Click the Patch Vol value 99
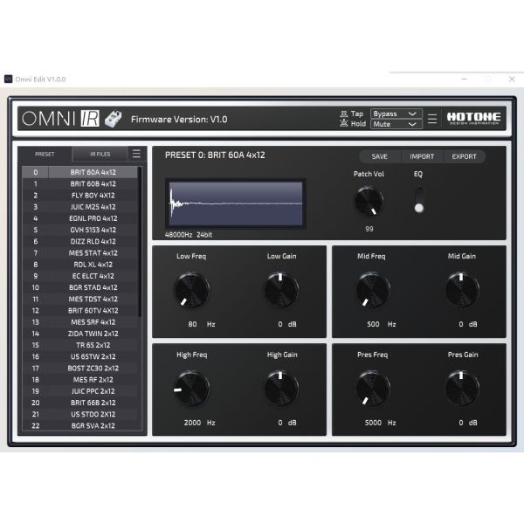This screenshot has height=524, width=524. pos(369,229)
